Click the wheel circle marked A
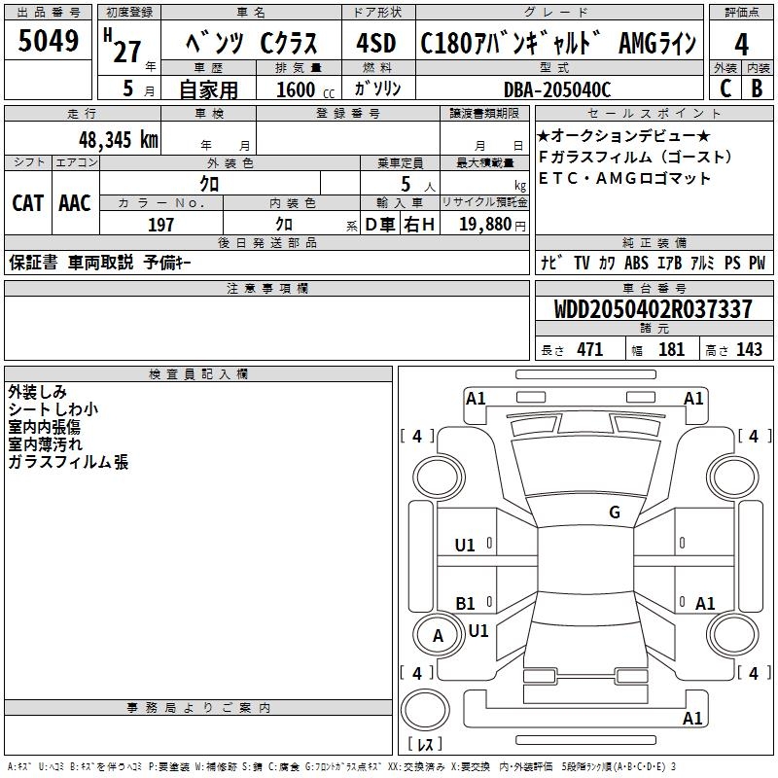Image resolution: width=778 pixels, height=778 pixels. point(439,636)
